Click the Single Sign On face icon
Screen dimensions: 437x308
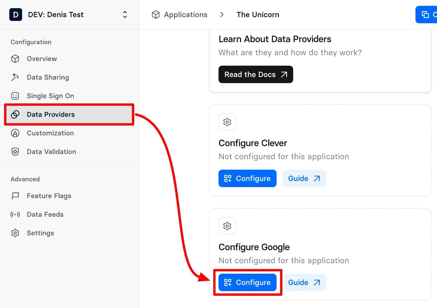coord(15,96)
